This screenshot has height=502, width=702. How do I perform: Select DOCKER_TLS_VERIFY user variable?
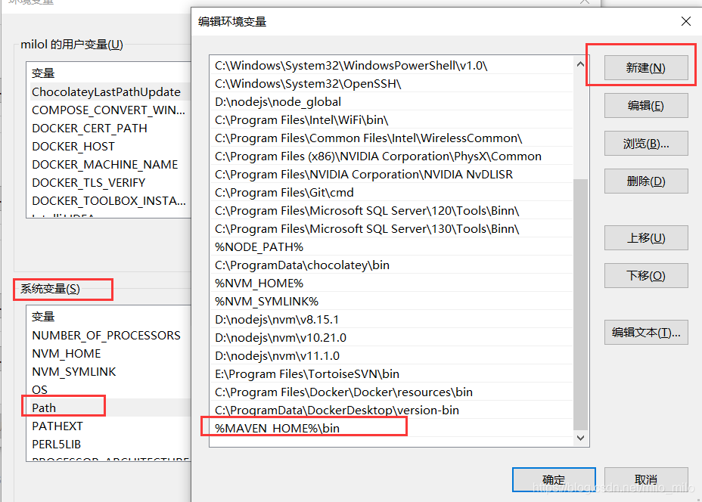point(109,182)
